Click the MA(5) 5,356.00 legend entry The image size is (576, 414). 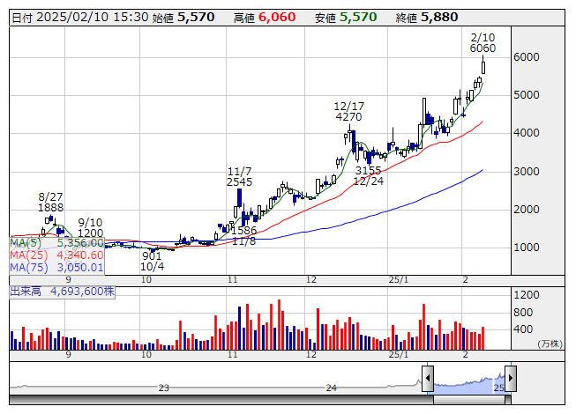(56, 243)
